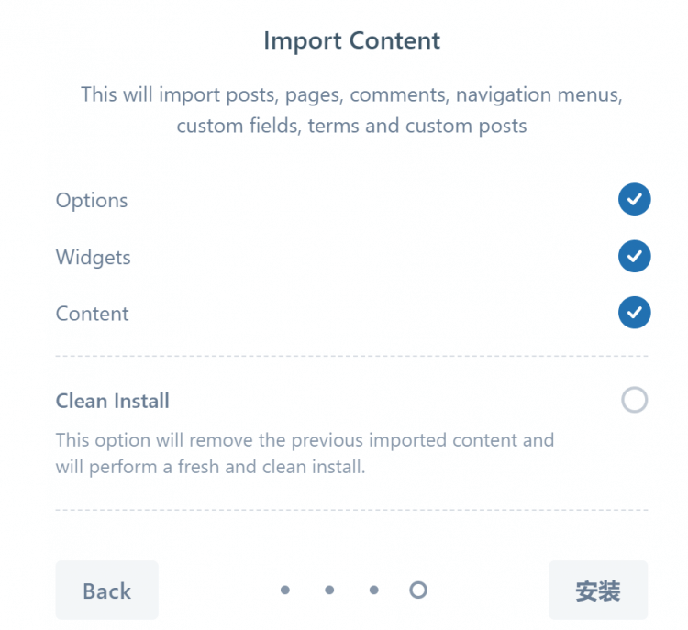Click the Back button
This screenshot has height=630, width=688.
pos(106,591)
